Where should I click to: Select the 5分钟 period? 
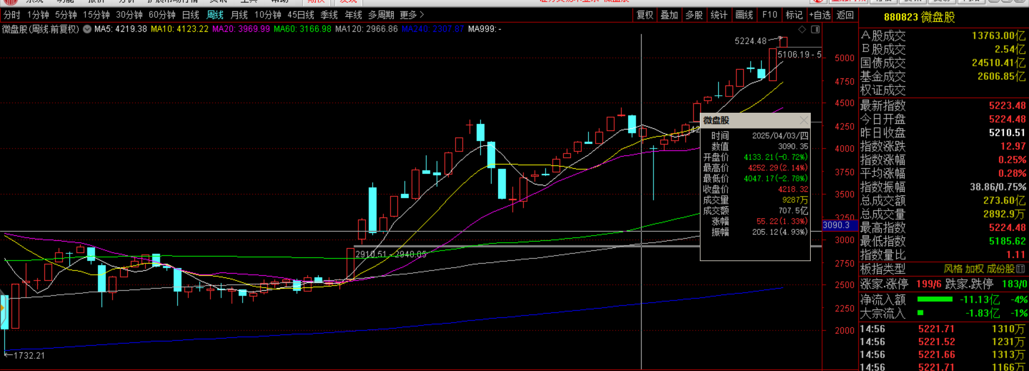(x=66, y=15)
